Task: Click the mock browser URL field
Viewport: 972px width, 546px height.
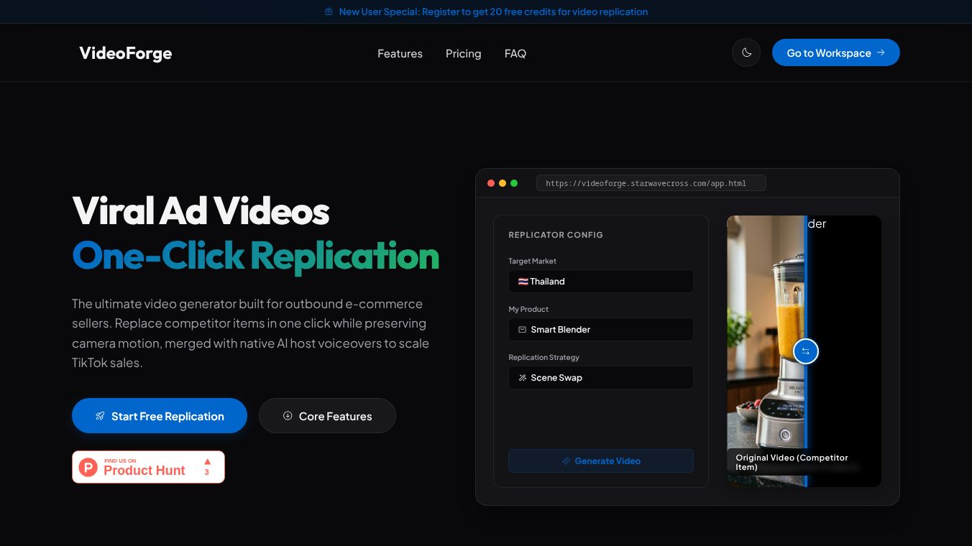Action: click(x=651, y=183)
